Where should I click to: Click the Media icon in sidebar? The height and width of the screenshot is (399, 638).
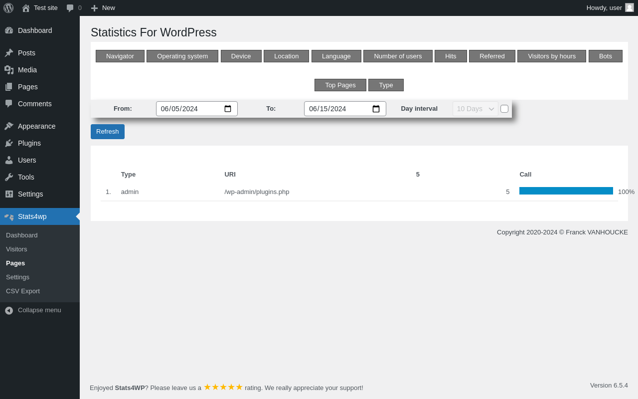click(x=9, y=70)
